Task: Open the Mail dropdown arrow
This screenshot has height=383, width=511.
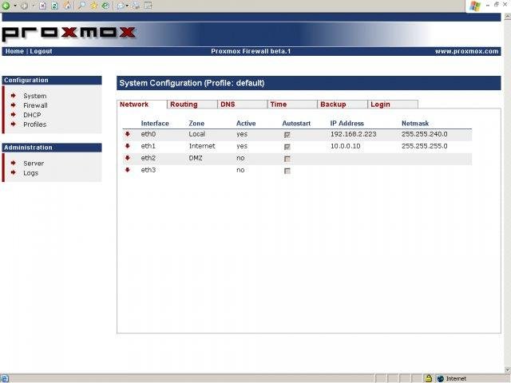Action: [x=127, y=6]
